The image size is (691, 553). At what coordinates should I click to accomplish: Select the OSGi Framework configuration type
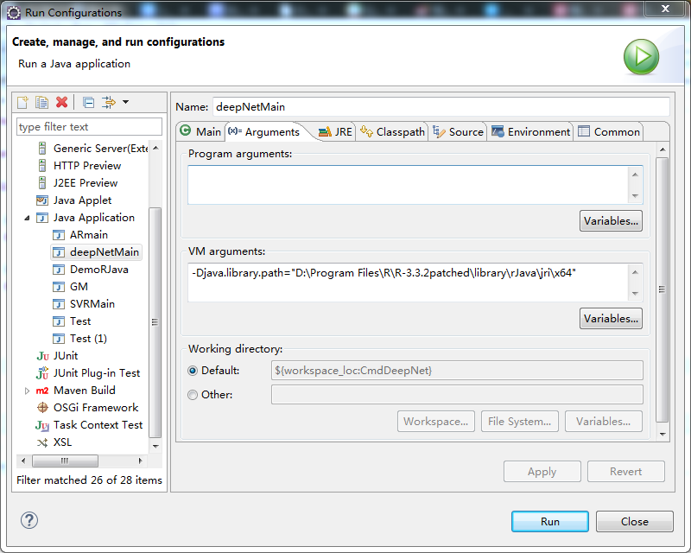coord(95,407)
